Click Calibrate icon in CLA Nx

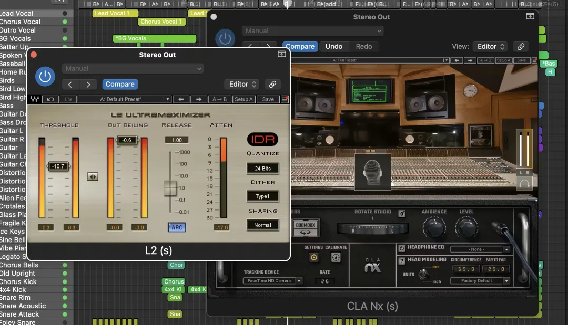(336, 257)
